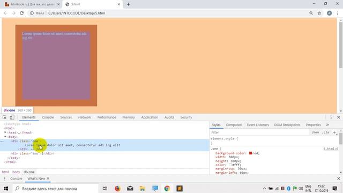Show hidden system tray icons
This screenshot has height=193, width=343.
pyautogui.click(x=264, y=188)
